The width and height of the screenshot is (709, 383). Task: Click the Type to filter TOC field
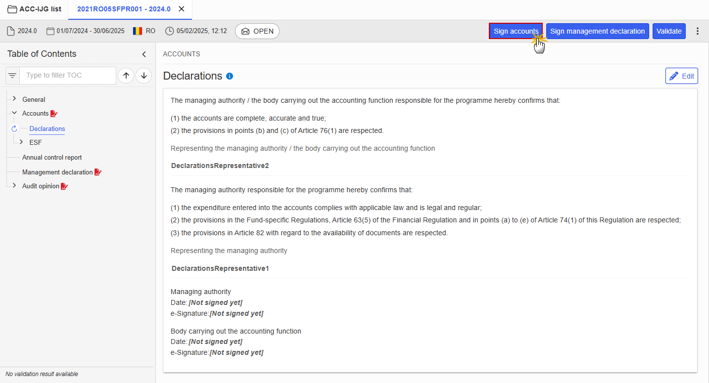pyautogui.click(x=68, y=76)
